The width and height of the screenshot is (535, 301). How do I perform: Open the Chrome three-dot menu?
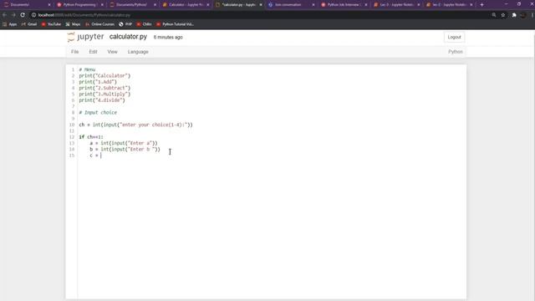532,15
